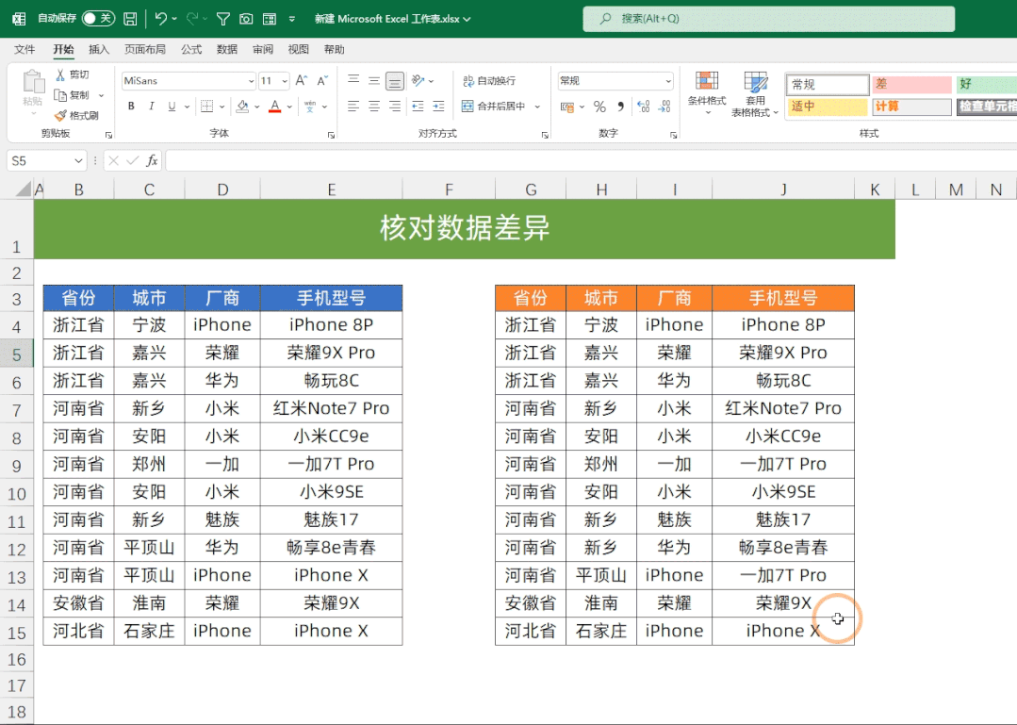Click the Filter funnel icon in title bar
The height and width of the screenshot is (725, 1017).
coord(223,20)
